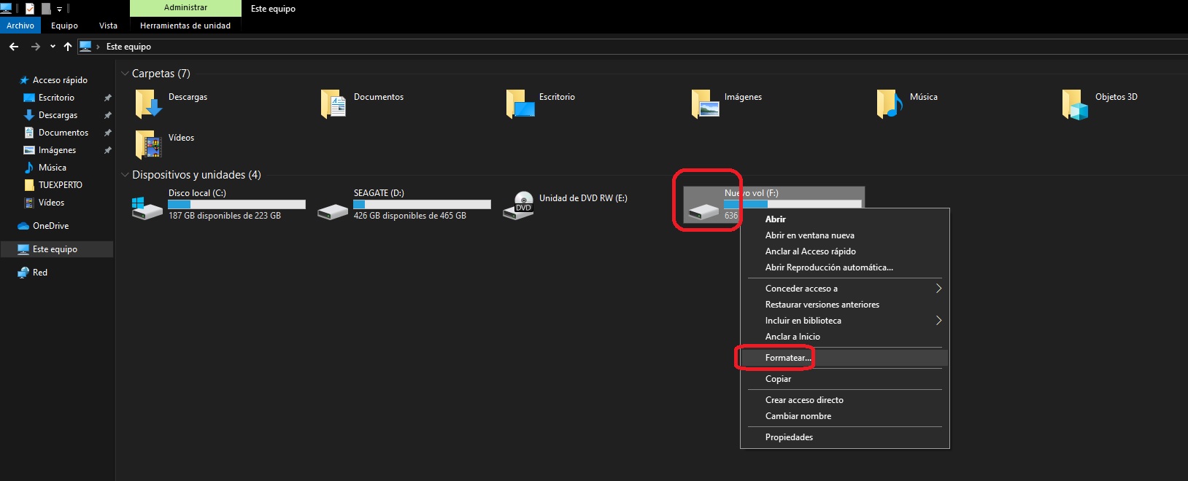Switch to the Vista ribbon tab
The height and width of the screenshot is (481, 1188).
pos(108,26)
